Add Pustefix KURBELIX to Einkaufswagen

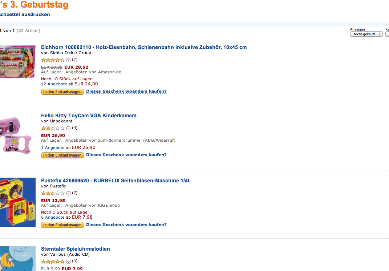(62, 225)
